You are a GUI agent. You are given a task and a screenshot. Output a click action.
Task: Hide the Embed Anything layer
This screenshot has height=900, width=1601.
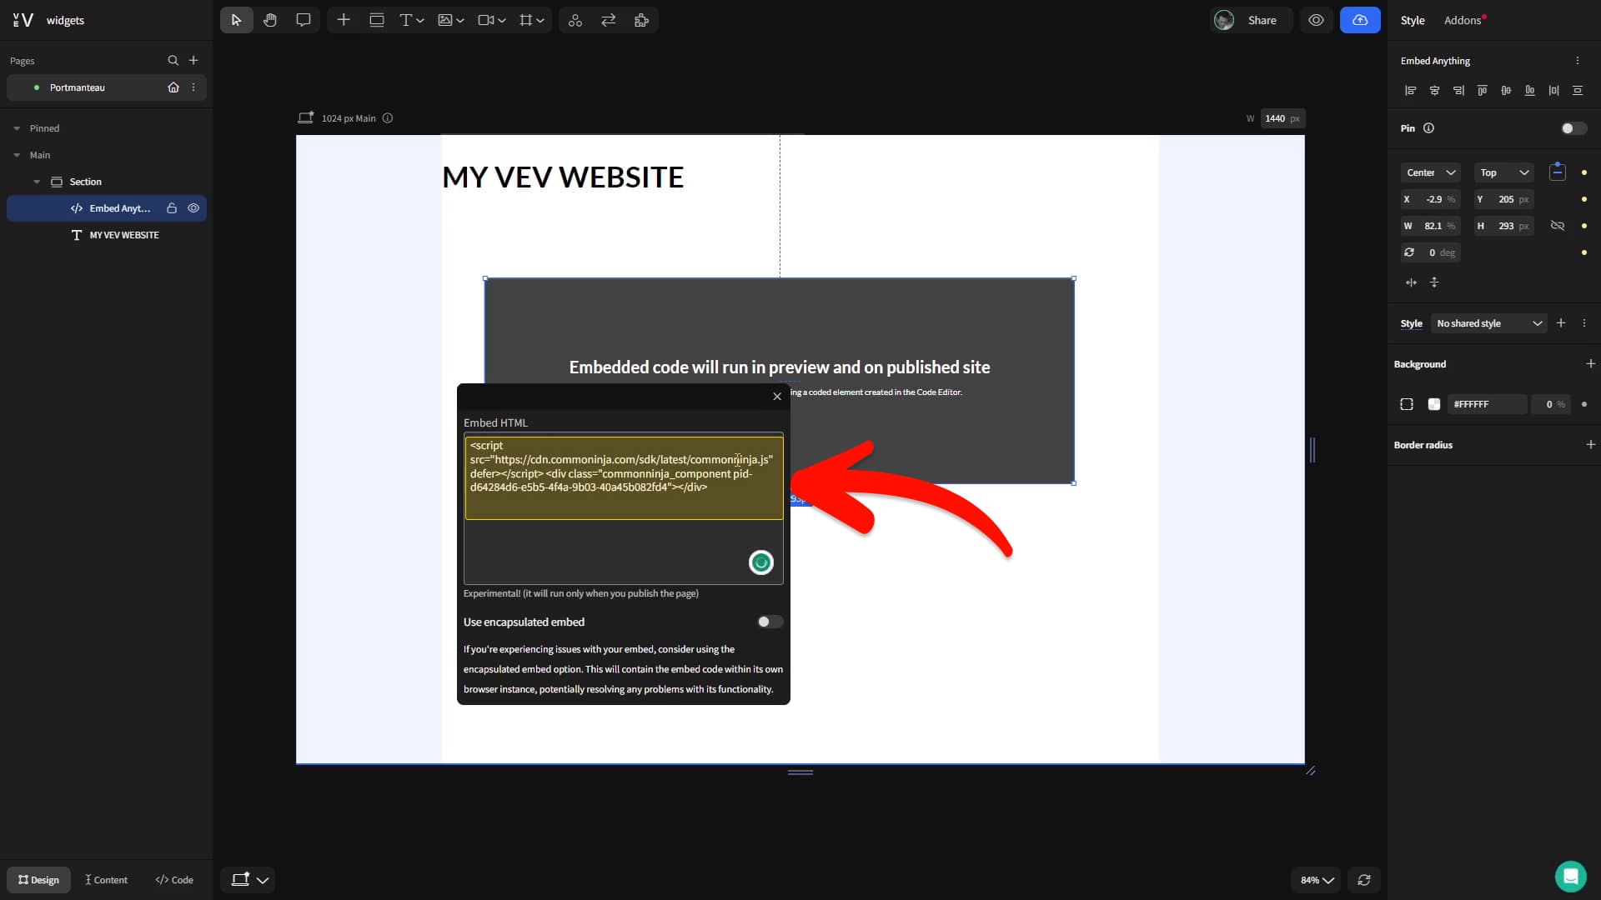click(193, 208)
